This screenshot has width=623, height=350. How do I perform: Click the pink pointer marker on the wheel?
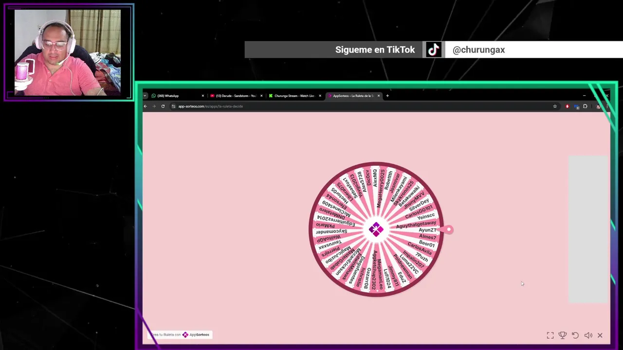click(446, 229)
